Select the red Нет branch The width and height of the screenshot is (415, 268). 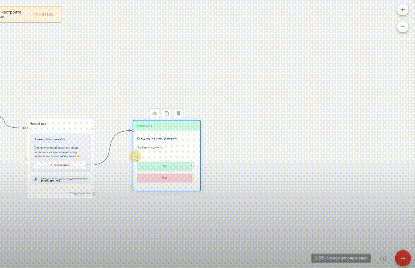pyautogui.click(x=164, y=178)
